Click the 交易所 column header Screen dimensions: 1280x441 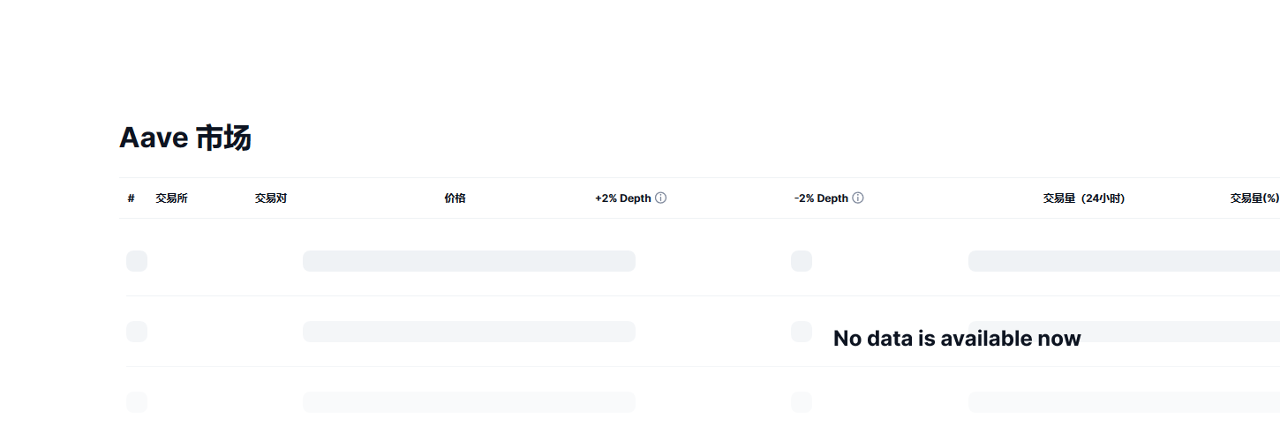171,198
